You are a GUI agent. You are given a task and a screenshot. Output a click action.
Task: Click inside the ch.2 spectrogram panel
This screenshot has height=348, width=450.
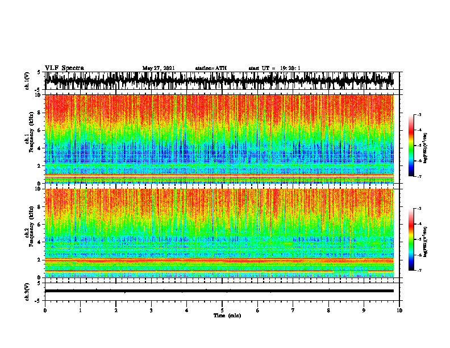tap(219, 233)
